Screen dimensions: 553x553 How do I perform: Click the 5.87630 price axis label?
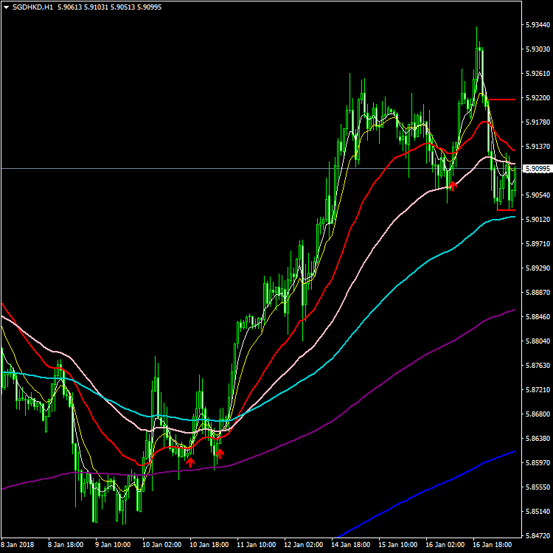coord(538,366)
